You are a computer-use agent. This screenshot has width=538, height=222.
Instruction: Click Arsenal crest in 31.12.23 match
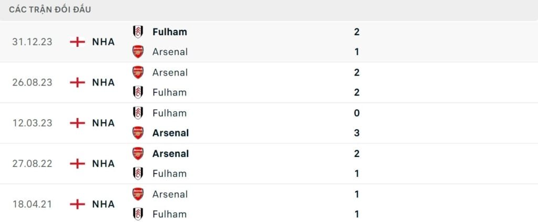click(x=138, y=52)
